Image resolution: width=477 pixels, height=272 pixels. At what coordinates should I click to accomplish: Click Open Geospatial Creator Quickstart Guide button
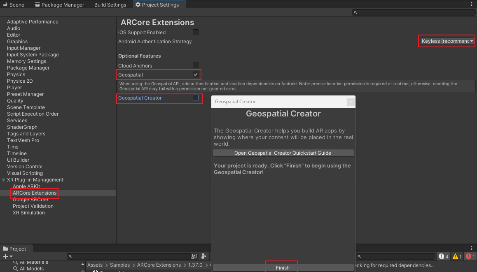coord(283,153)
